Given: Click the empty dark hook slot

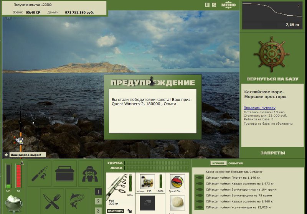Looking at the screenshot, I should pos(147,203).
